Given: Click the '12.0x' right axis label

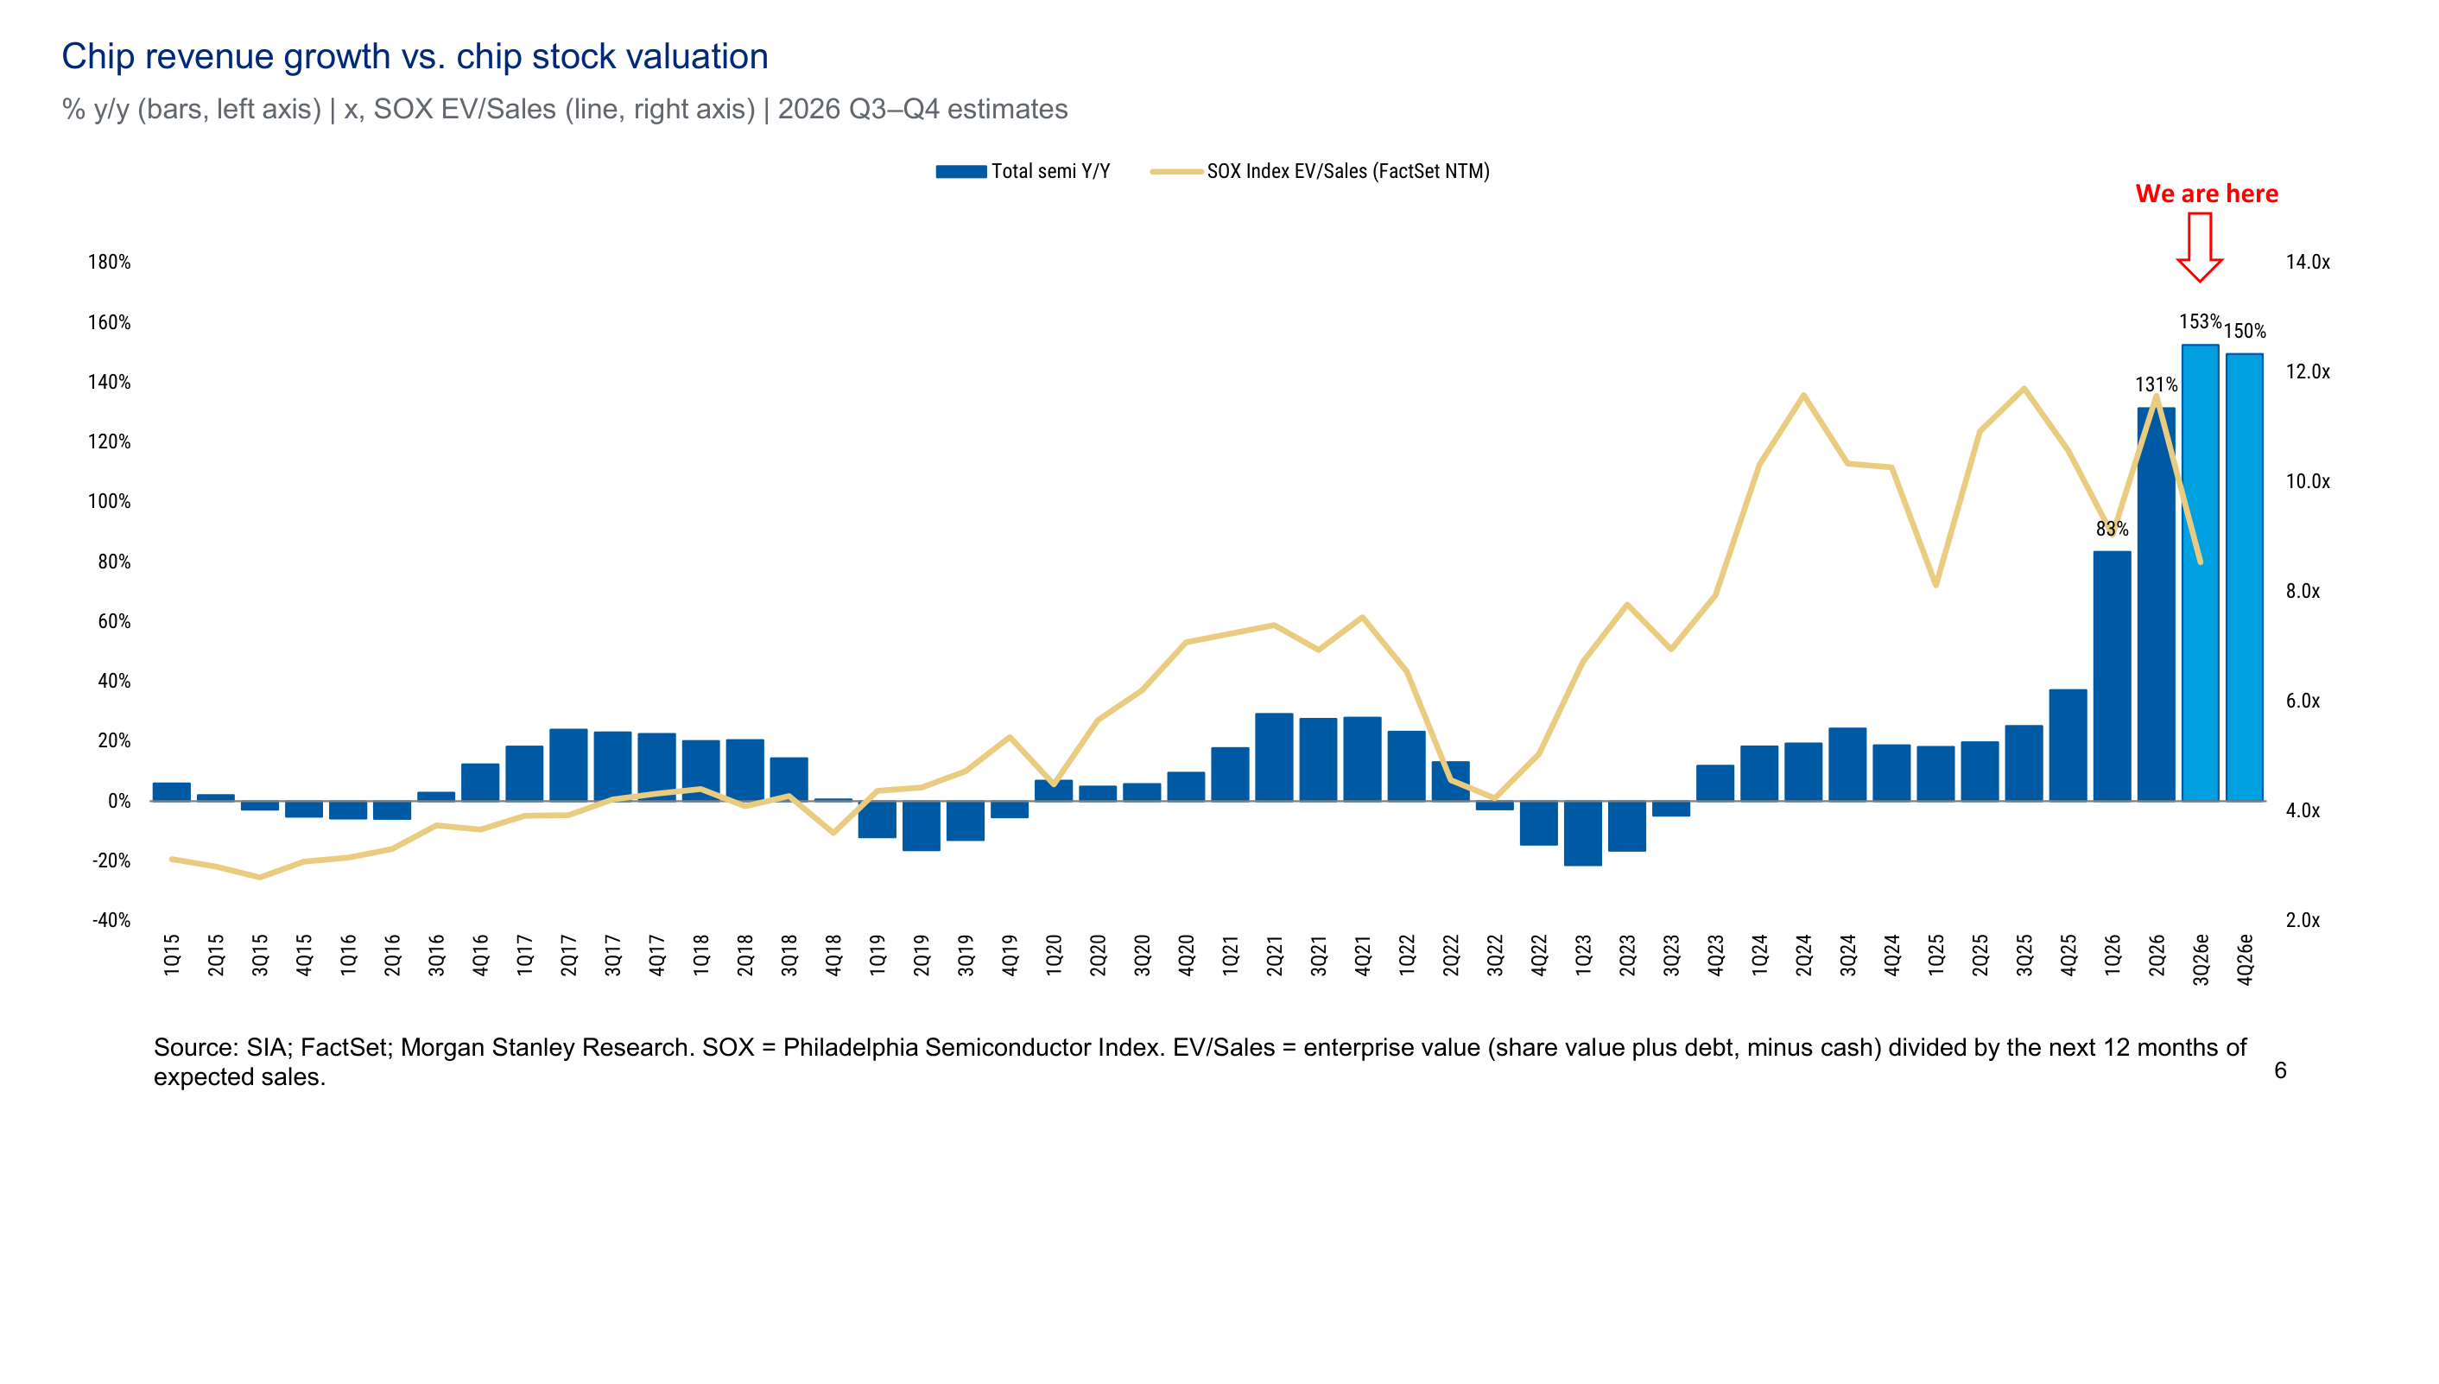Looking at the screenshot, I should click(2308, 371).
